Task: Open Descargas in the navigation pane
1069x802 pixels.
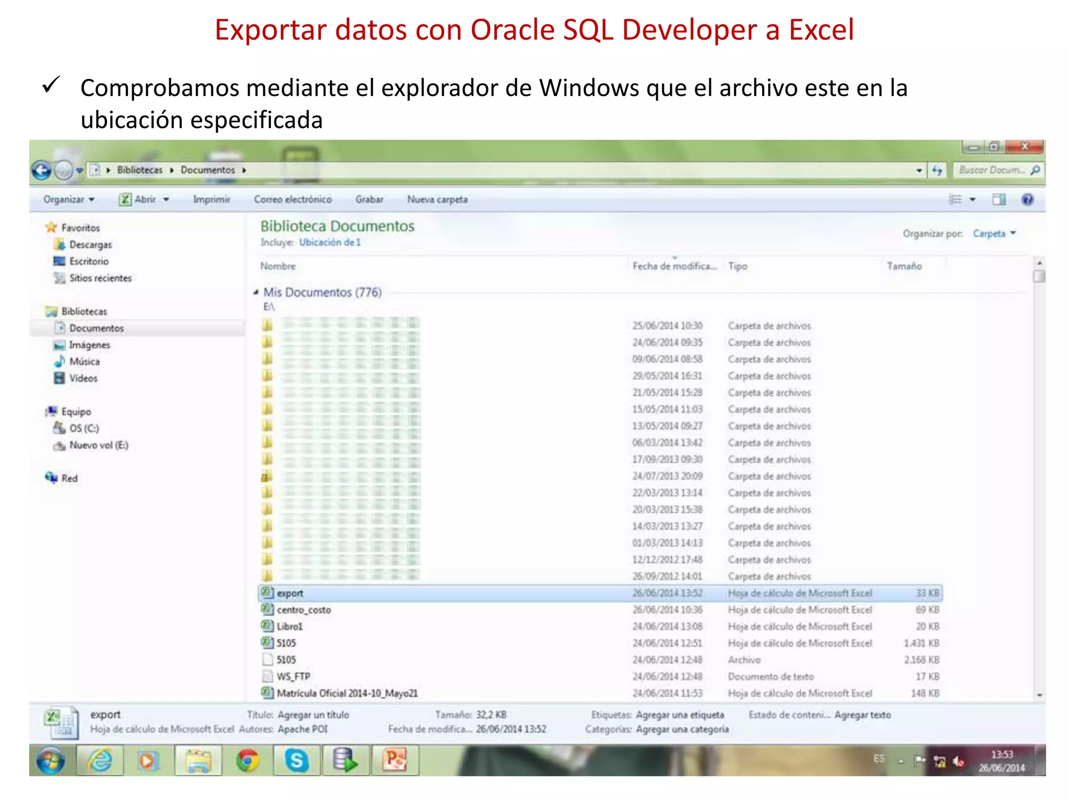Action: [x=90, y=244]
